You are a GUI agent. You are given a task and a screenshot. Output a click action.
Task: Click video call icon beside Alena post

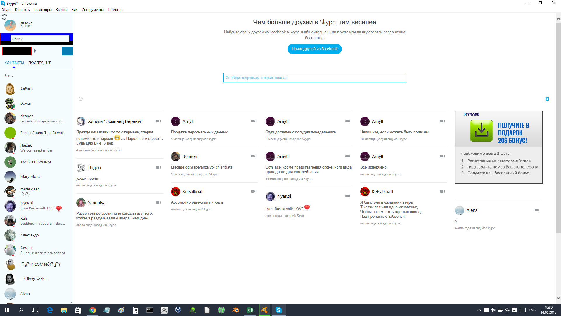click(537, 210)
